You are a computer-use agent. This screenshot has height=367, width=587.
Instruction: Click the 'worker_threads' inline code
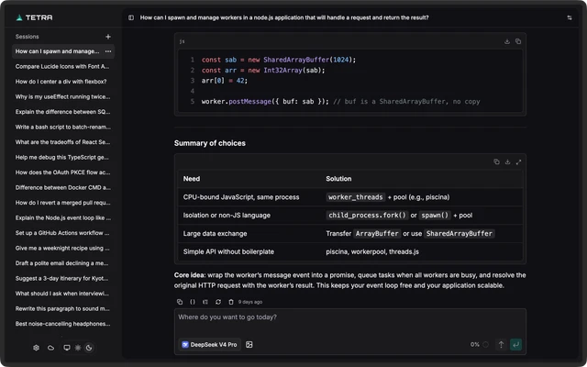pyautogui.click(x=355, y=197)
